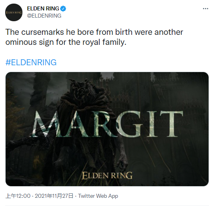Follow the #ELDENRING hashtag
215x207 pixels.
[x=31, y=62]
